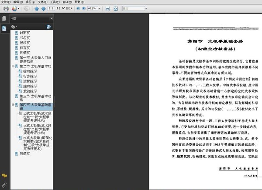Open the 文档 menu
The height and width of the screenshot is (190, 262).
click(x=43, y=2)
